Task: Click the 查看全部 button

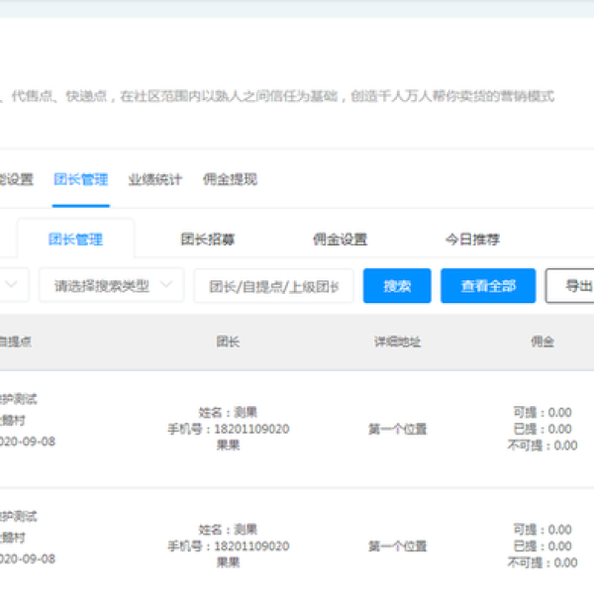Action: pyautogui.click(x=487, y=286)
